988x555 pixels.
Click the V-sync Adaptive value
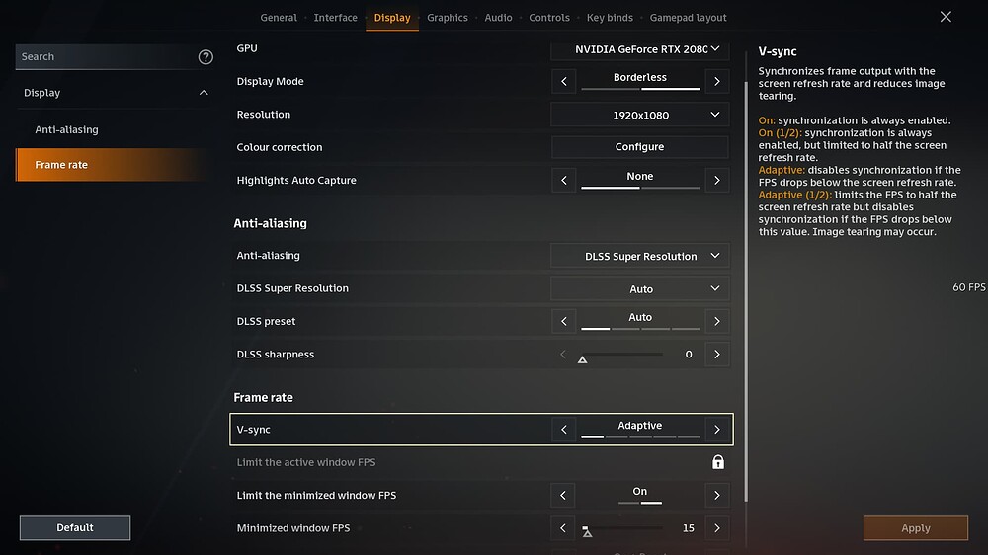[x=639, y=426]
